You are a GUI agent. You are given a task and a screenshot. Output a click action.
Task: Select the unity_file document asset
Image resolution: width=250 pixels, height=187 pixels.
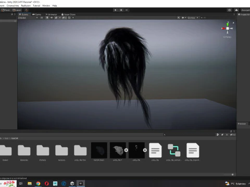tap(155, 150)
